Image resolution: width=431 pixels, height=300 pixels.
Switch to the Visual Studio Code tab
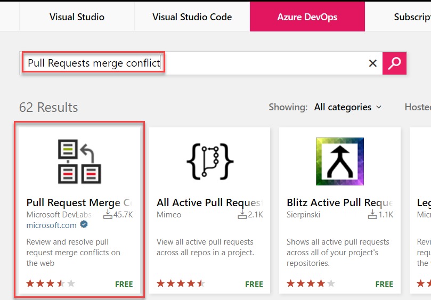pos(192,17)
